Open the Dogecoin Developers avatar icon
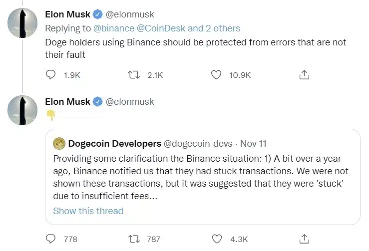Screen dimensions: 369x251 pos(60,144)
